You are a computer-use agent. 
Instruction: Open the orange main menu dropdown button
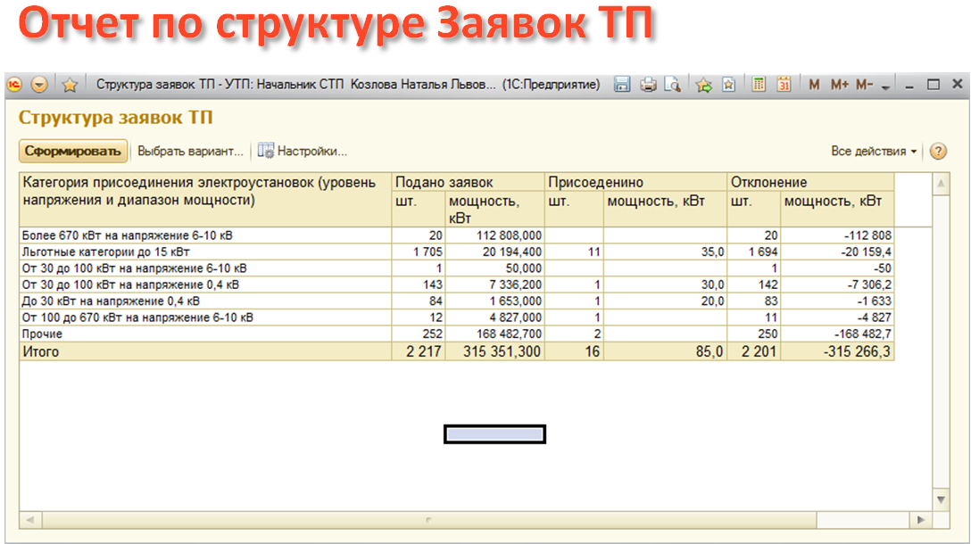tap(39, 85)
